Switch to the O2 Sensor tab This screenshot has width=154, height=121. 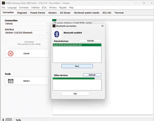[x=65, y=13]
